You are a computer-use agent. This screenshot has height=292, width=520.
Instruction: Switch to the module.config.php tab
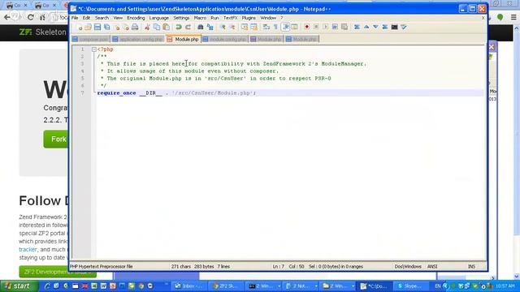[x=225, y=40]
